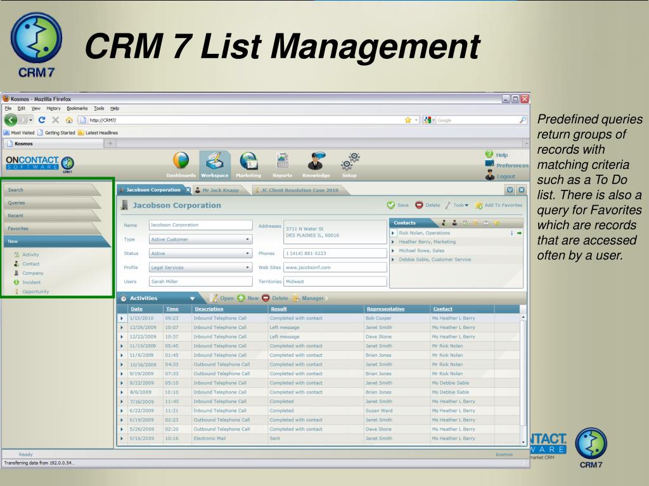Click browser home icon
649x486 pixels.
point(69,120)
